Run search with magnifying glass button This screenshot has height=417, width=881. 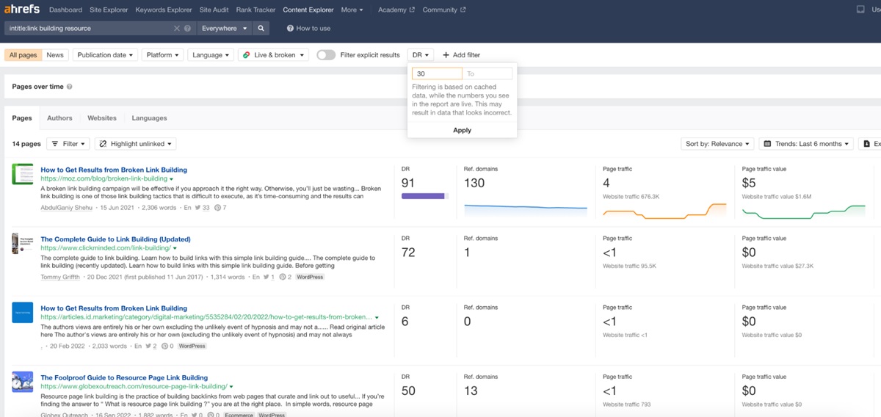pyautogui.click(x=261, y=28)
